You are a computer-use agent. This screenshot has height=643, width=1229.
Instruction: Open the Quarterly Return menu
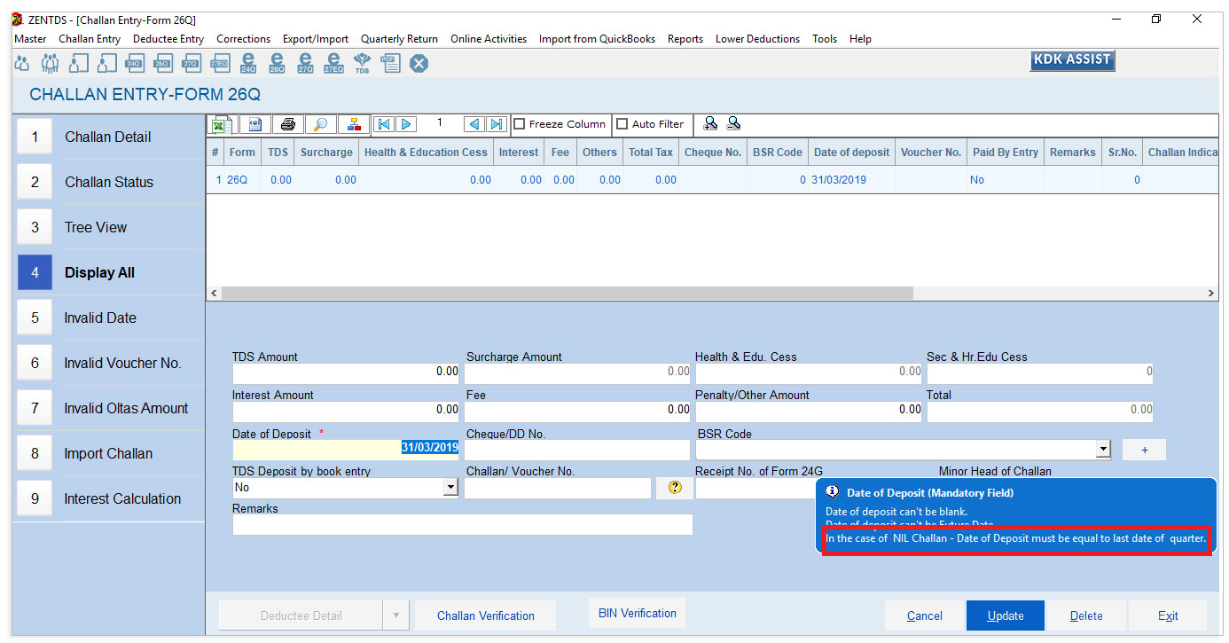[399, 39]
